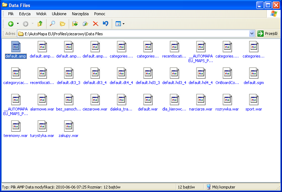
Task: Click the address bar path field
Action: point(134,34)
